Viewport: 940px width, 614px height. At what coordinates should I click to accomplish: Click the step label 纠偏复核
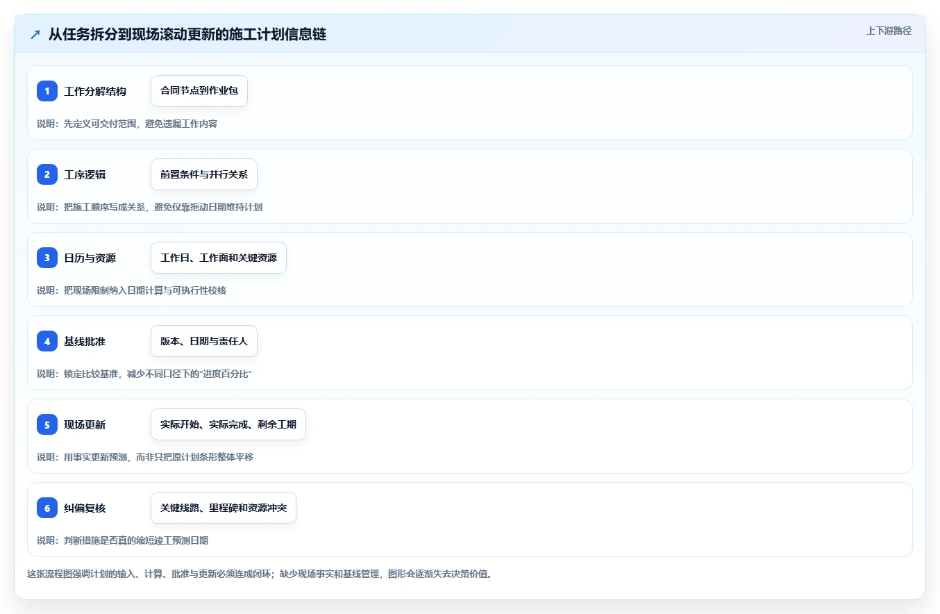click(x=85, y=508)
